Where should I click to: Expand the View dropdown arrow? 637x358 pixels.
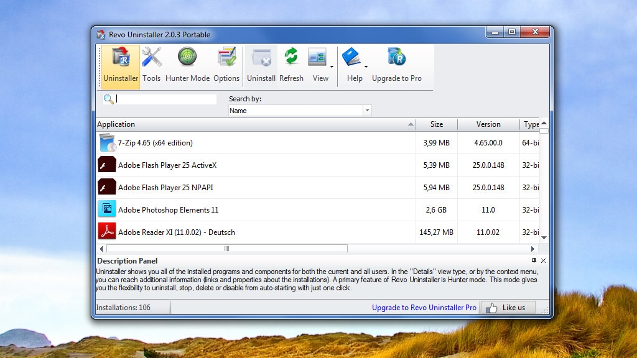coord(332,67)
